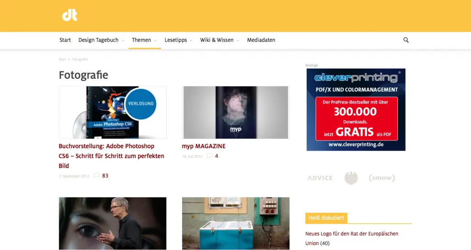Click the federal eagle sponsor logo
The image size is (471, 250).
point(351,178)
